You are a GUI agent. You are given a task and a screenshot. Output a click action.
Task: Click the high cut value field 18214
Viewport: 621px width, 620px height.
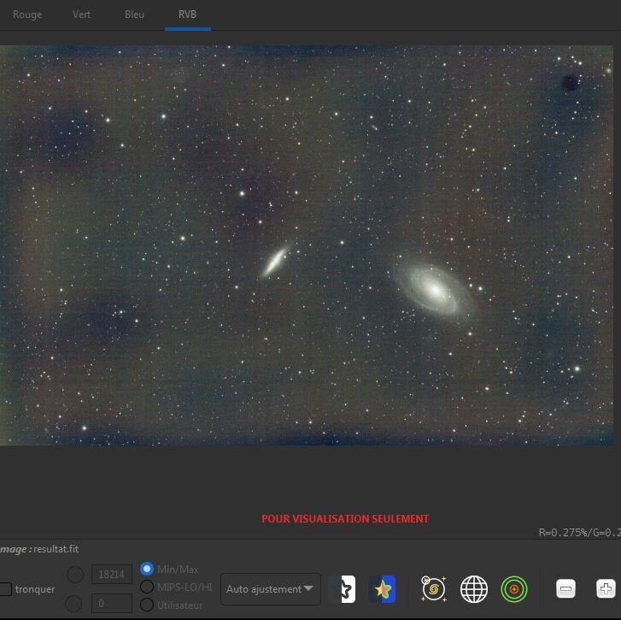tap(112, 574)
